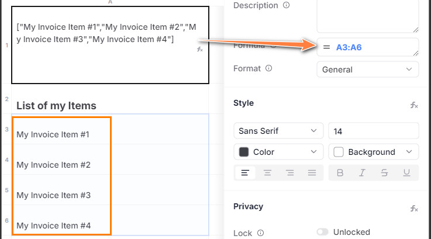Toggle the Lock switch from Unlocked
The image size is (431, 239).
tap(322, 232)
